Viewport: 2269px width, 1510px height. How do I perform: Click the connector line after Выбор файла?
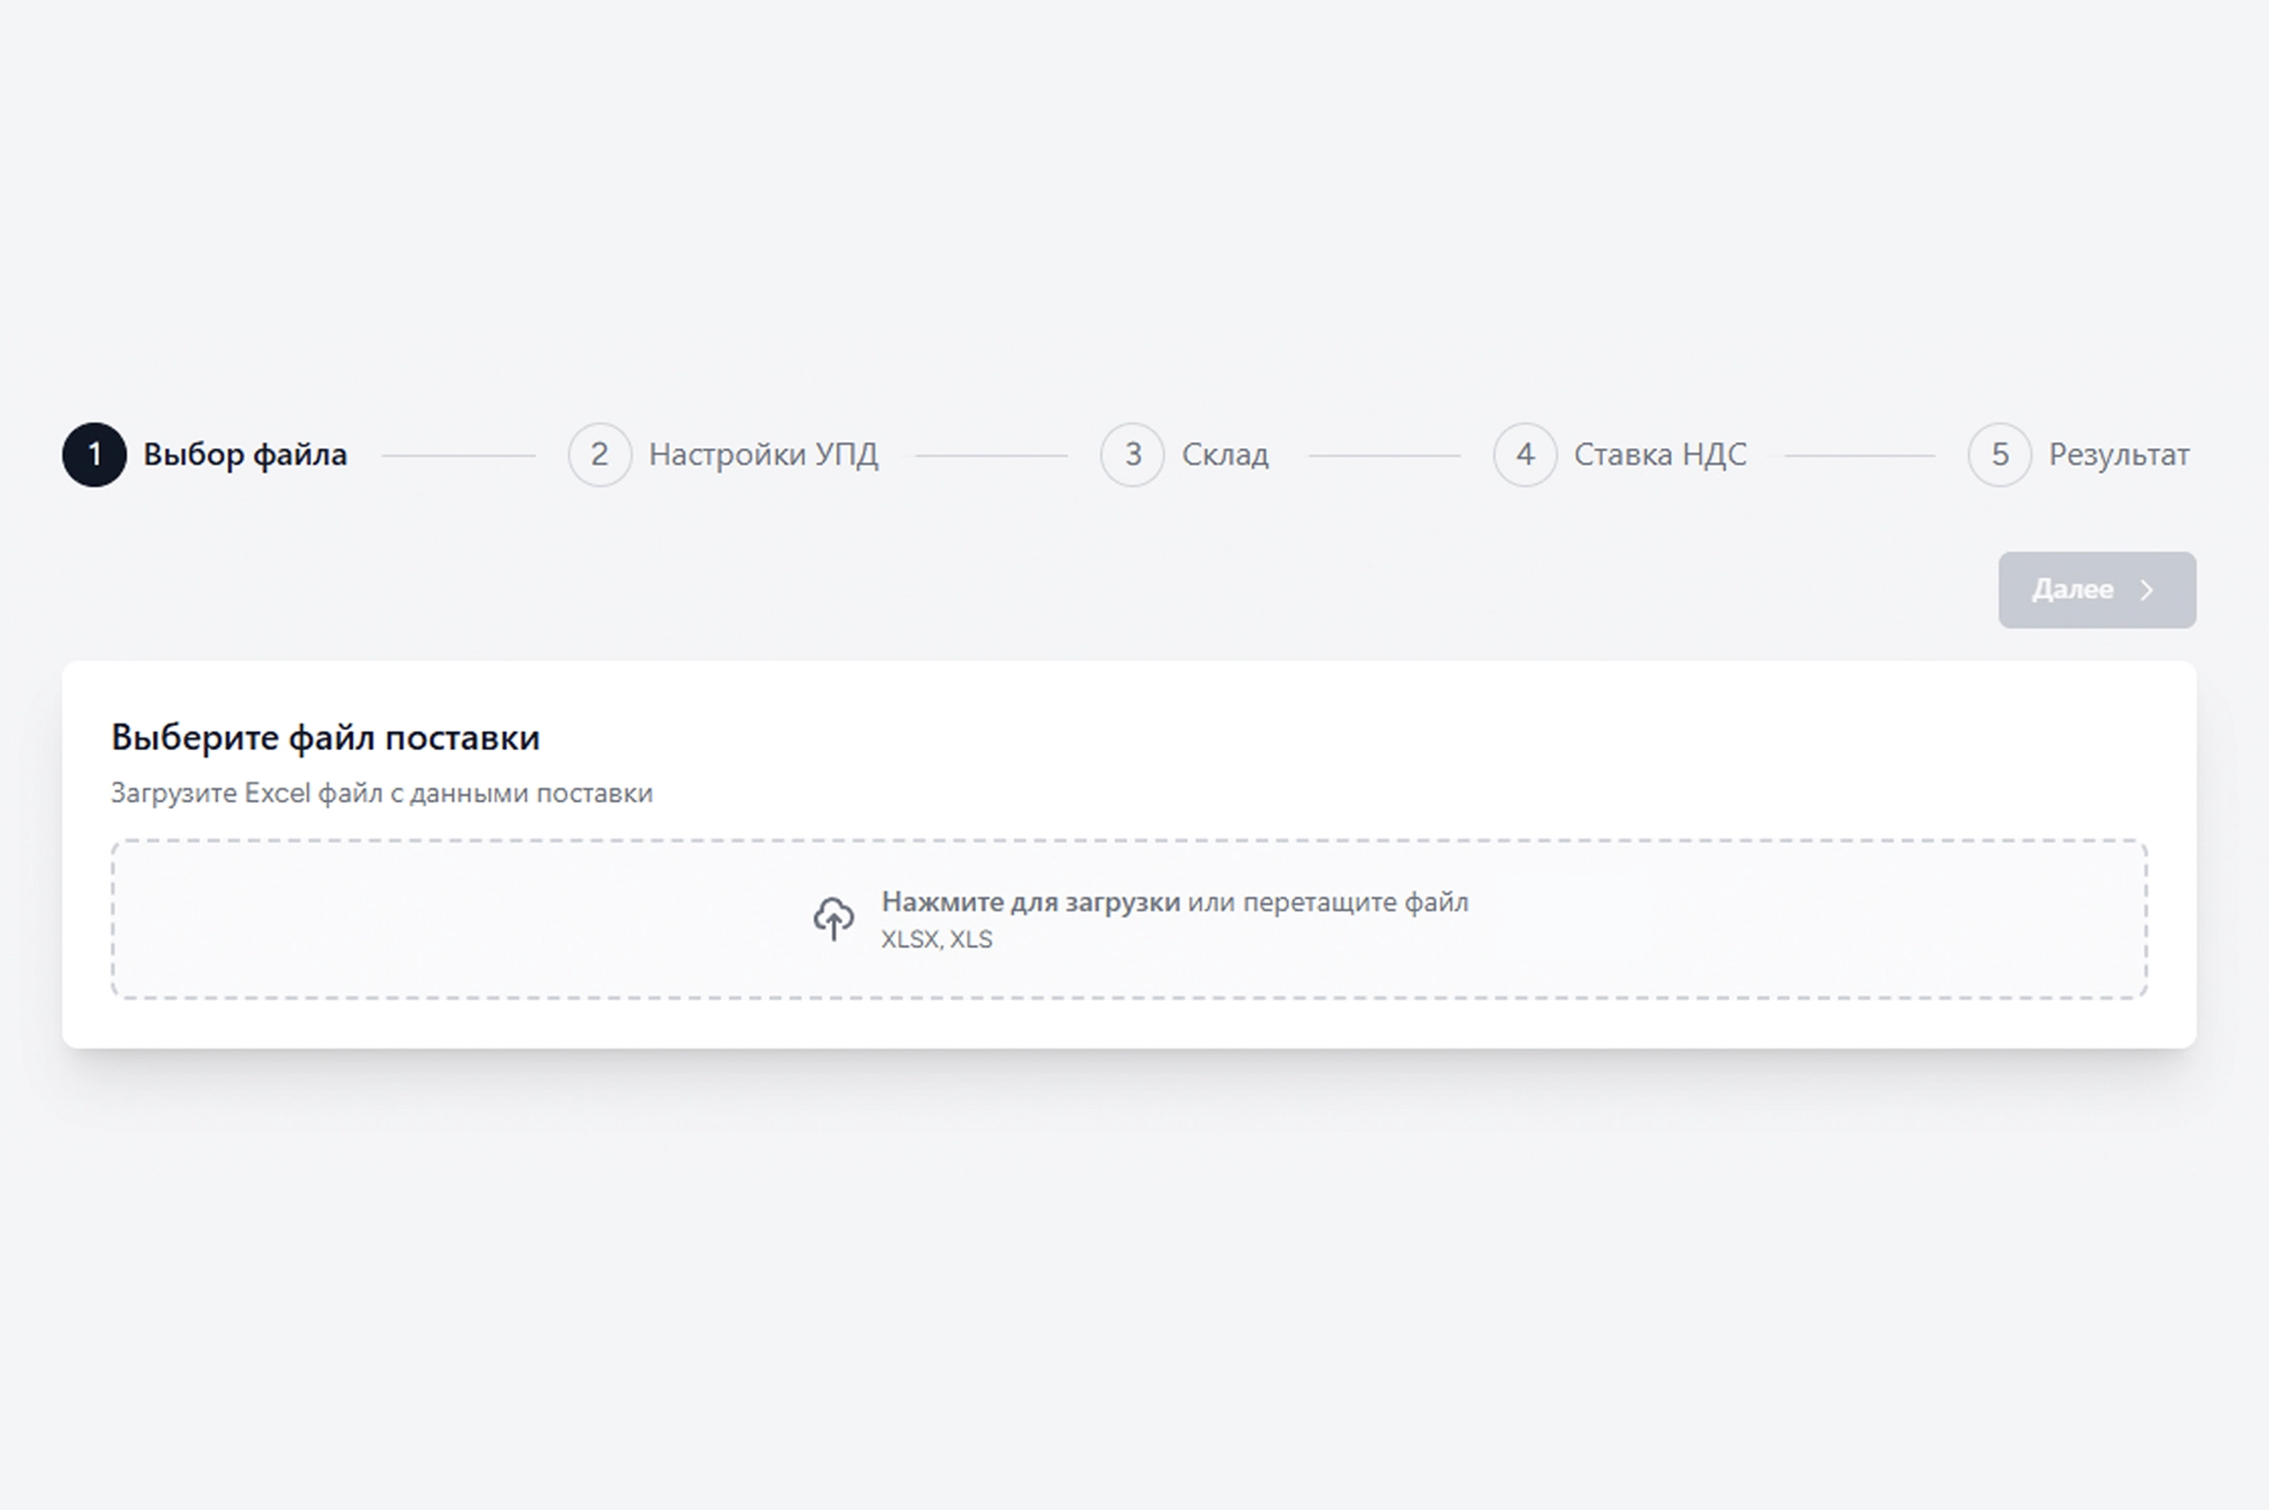[x=459, y=456]
